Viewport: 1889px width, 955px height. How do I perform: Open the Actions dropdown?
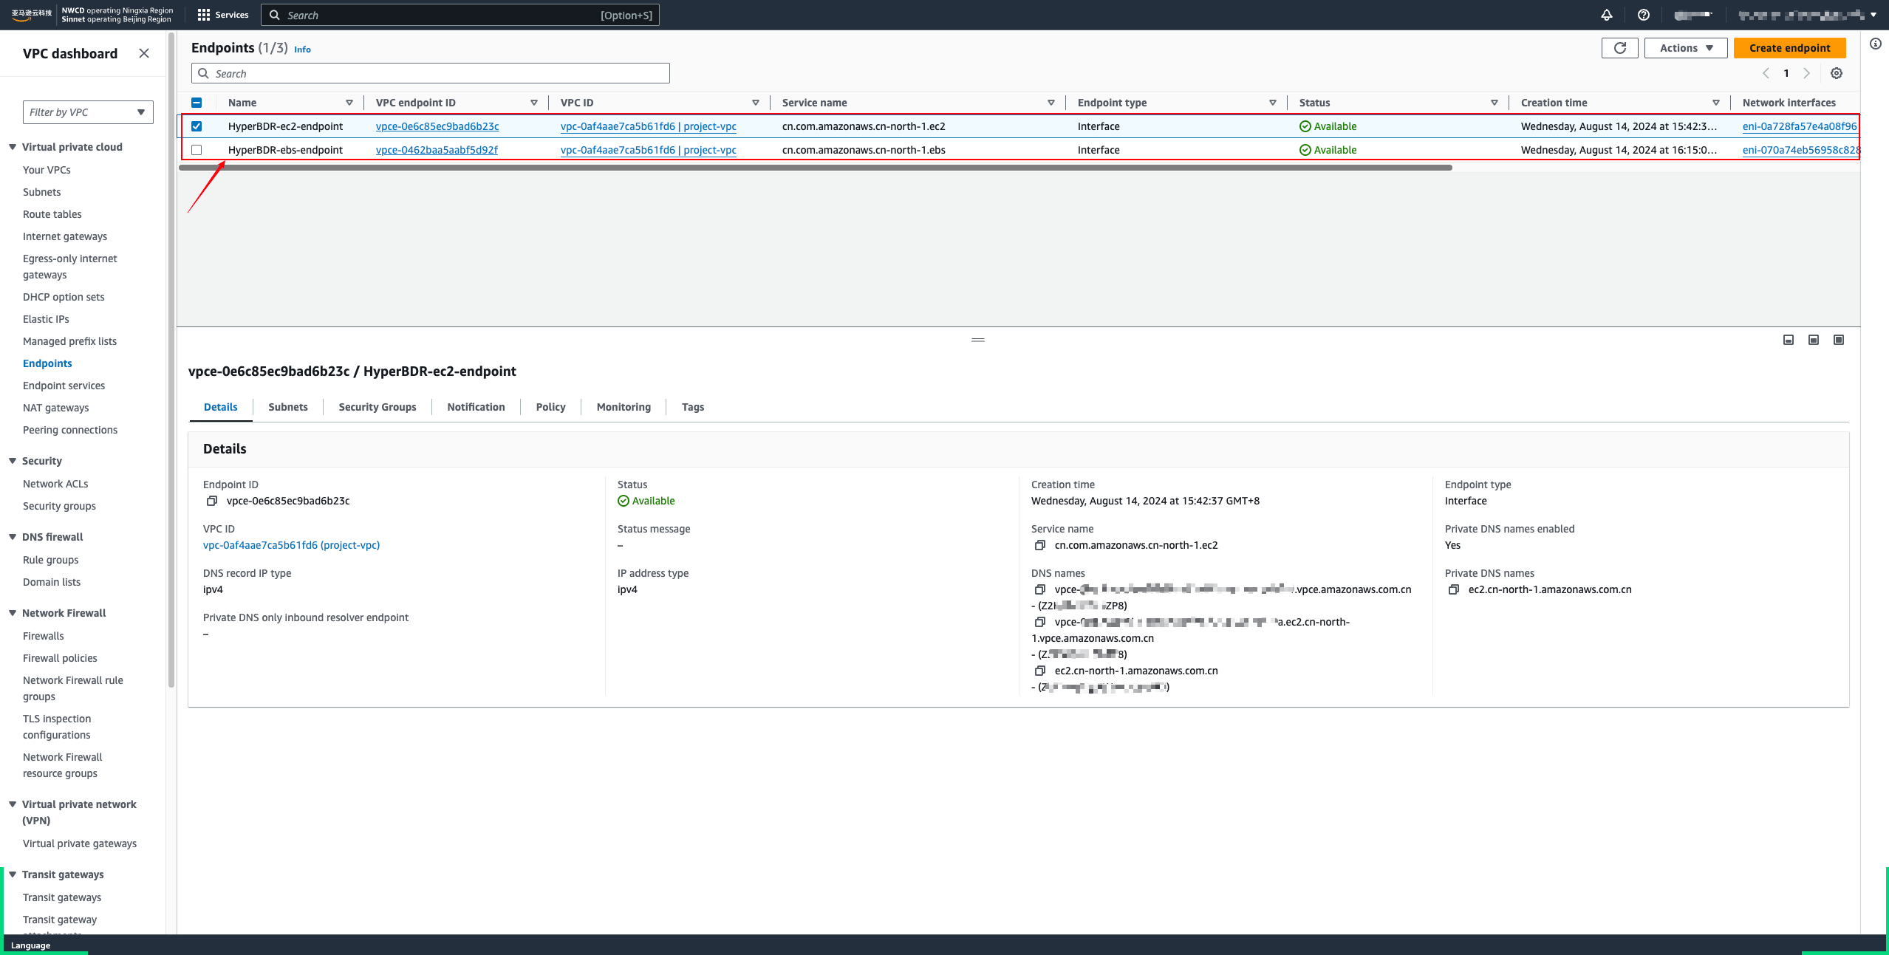[x=1685, y=48]
